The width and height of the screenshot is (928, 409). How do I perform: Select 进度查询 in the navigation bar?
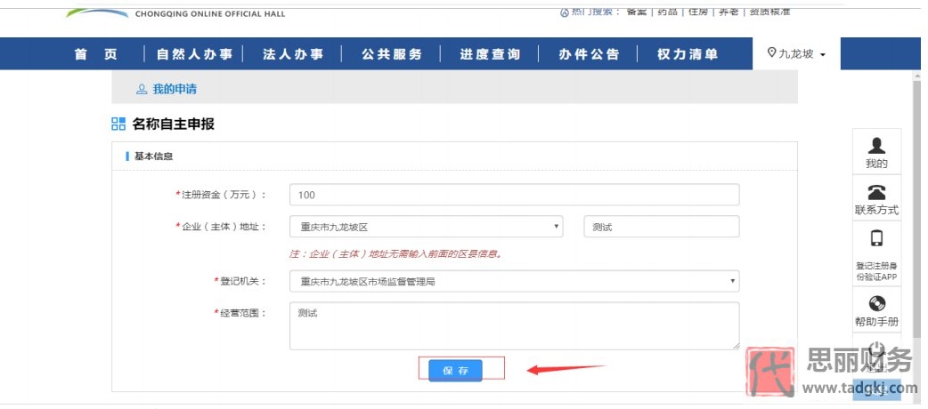pyautogui.click(x=490, y=54)
